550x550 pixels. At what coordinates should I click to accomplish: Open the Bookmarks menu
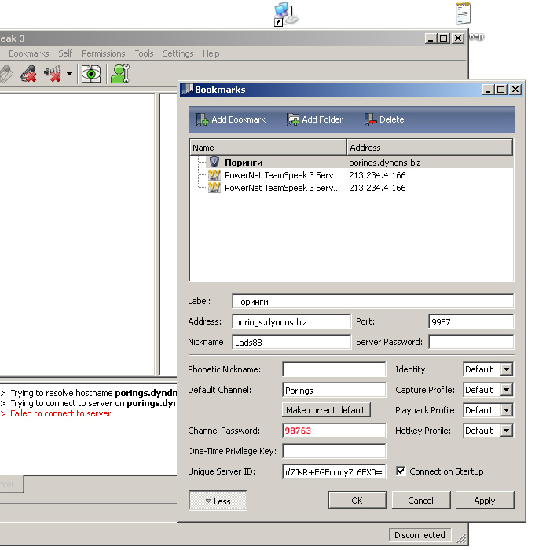click(29, 53)
